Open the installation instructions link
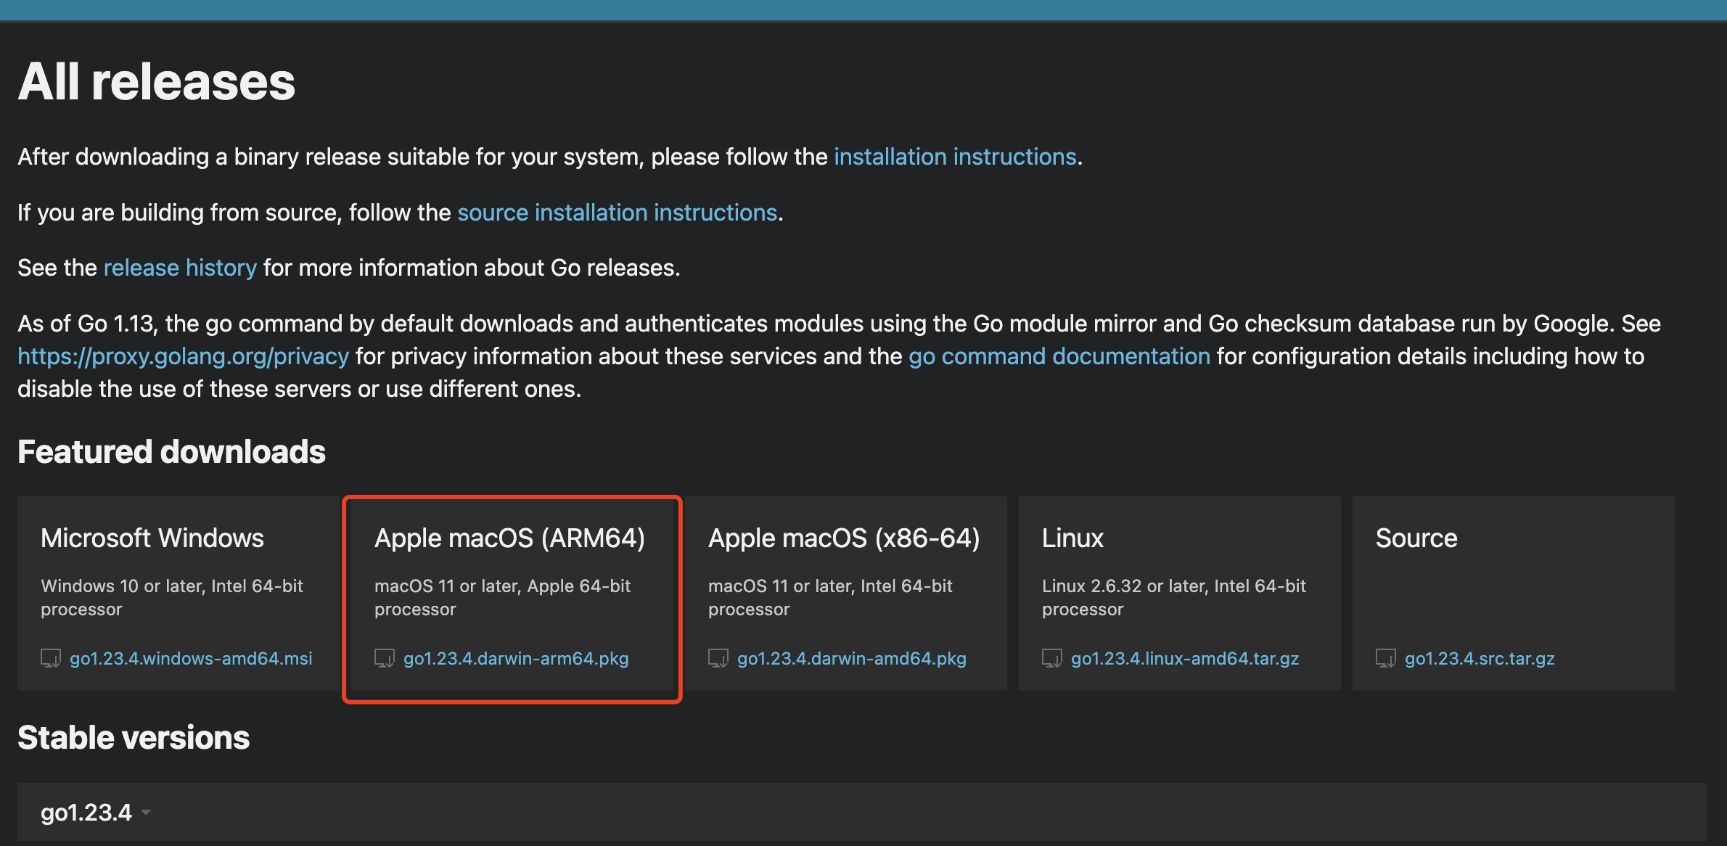 tap(955, 157)
